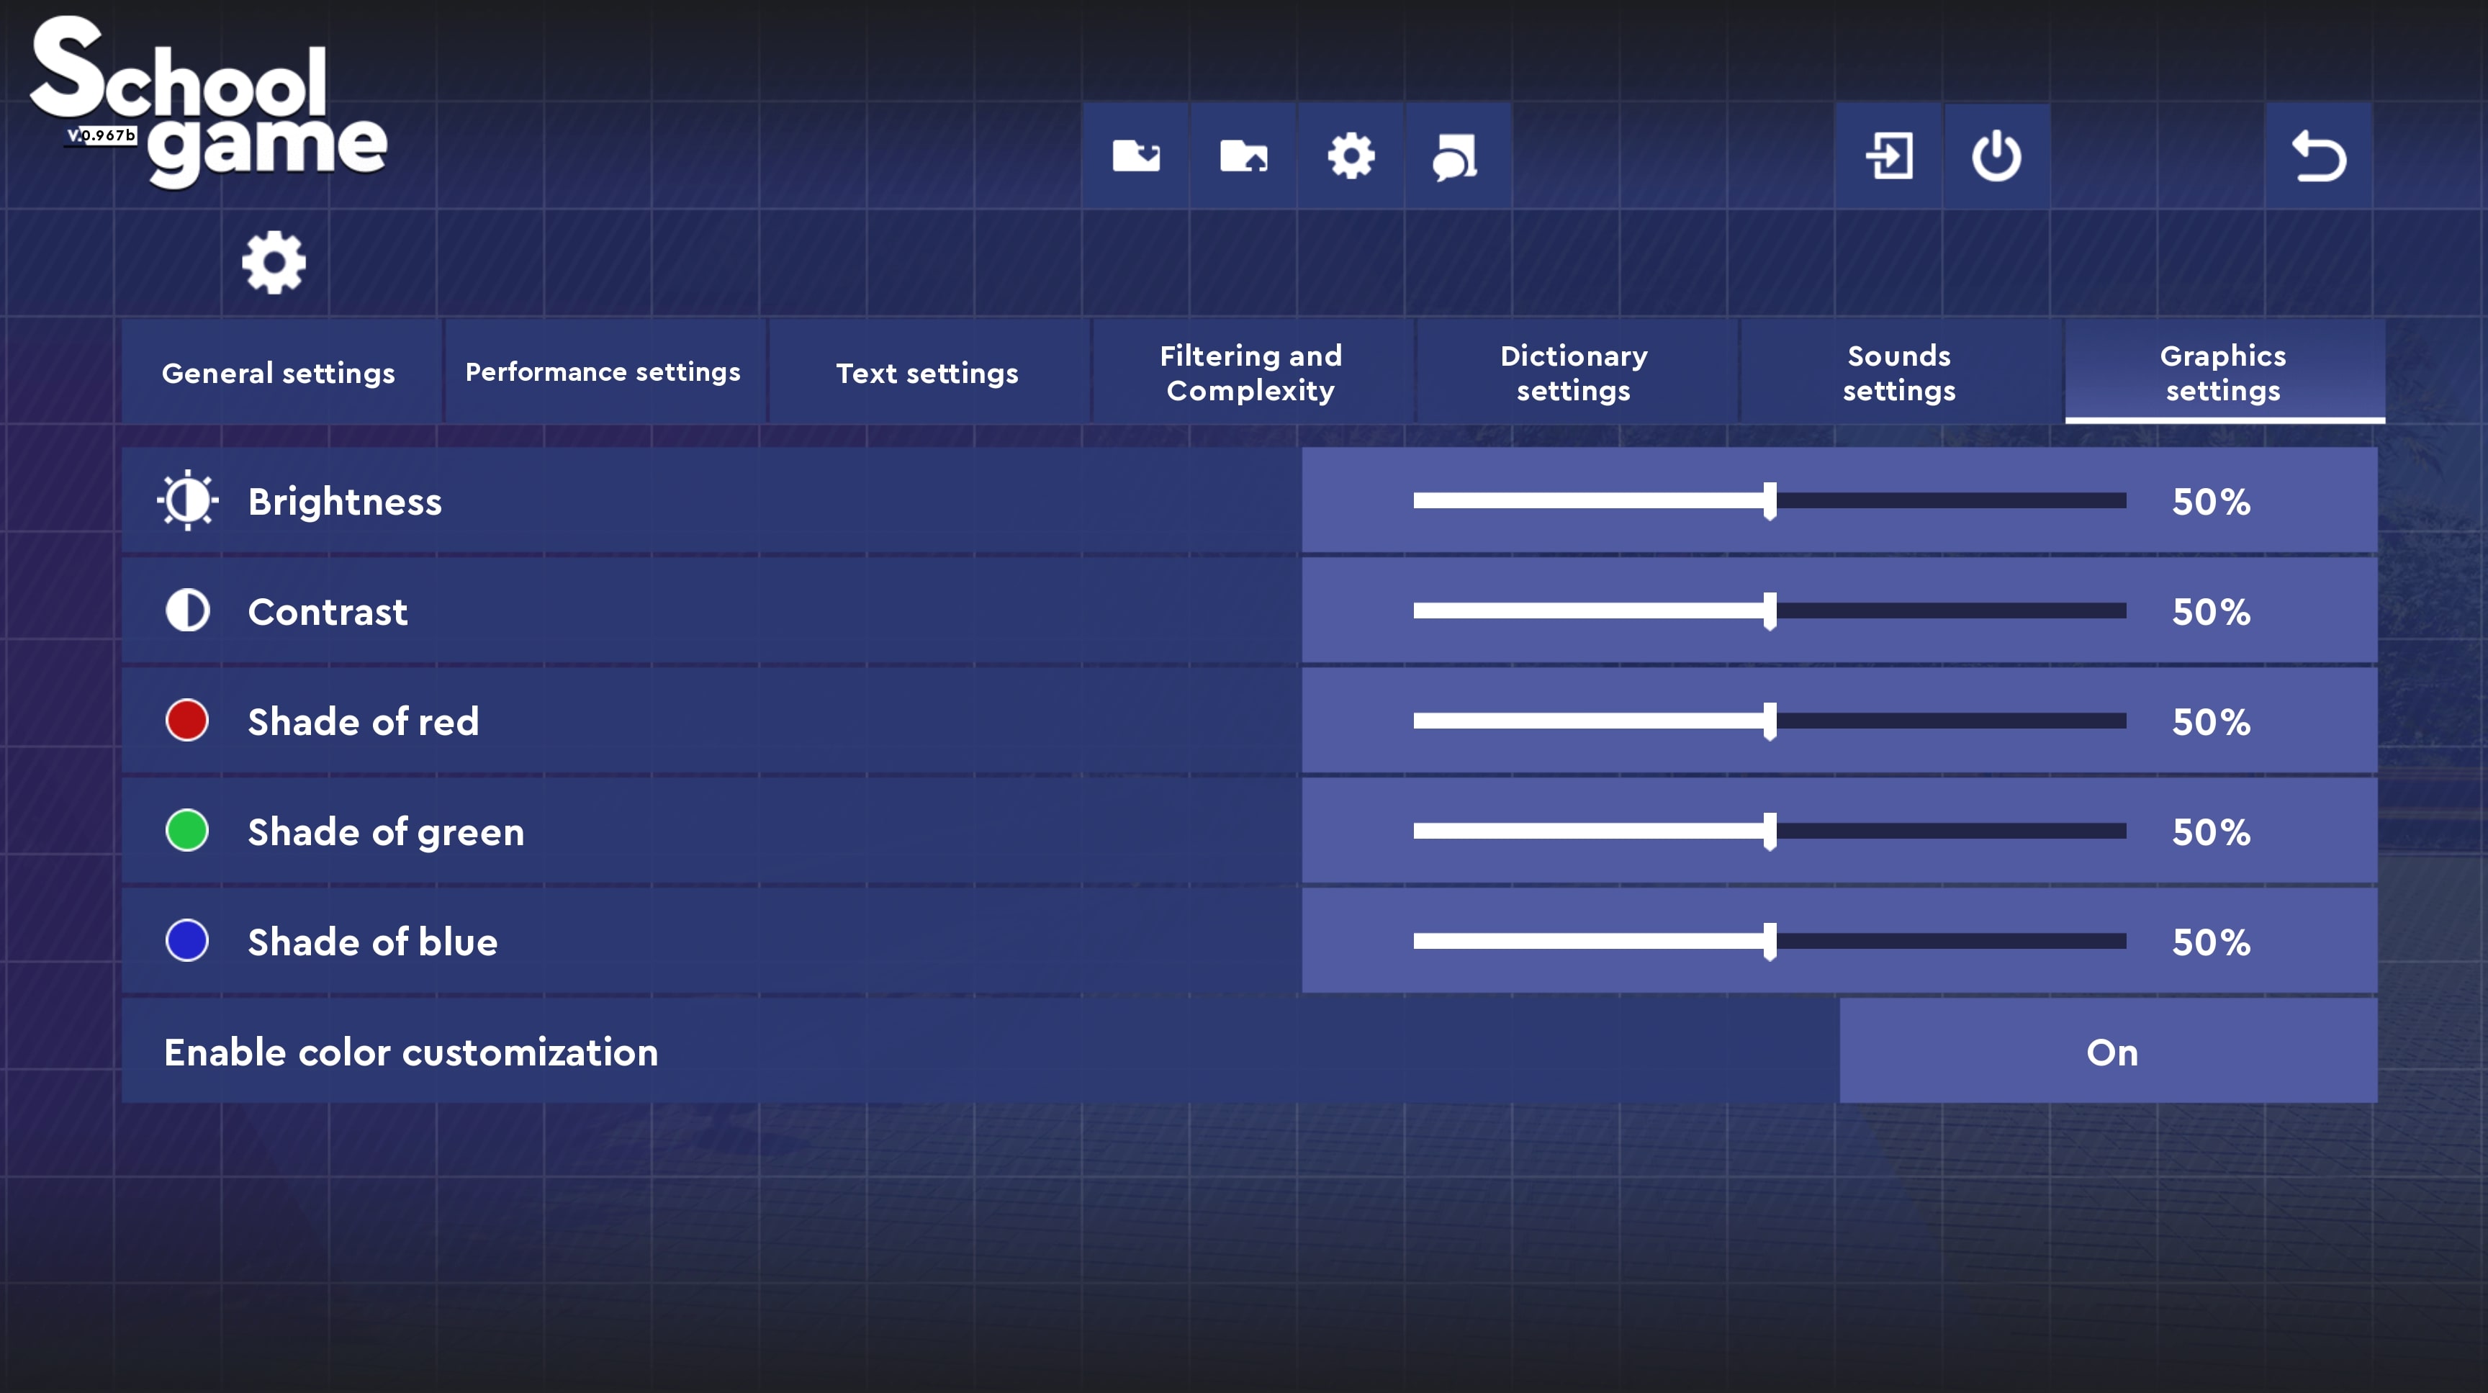Viewport: 2488px width, 1393px height.
Task: Click the red color circle
Action: pos(187,721)
